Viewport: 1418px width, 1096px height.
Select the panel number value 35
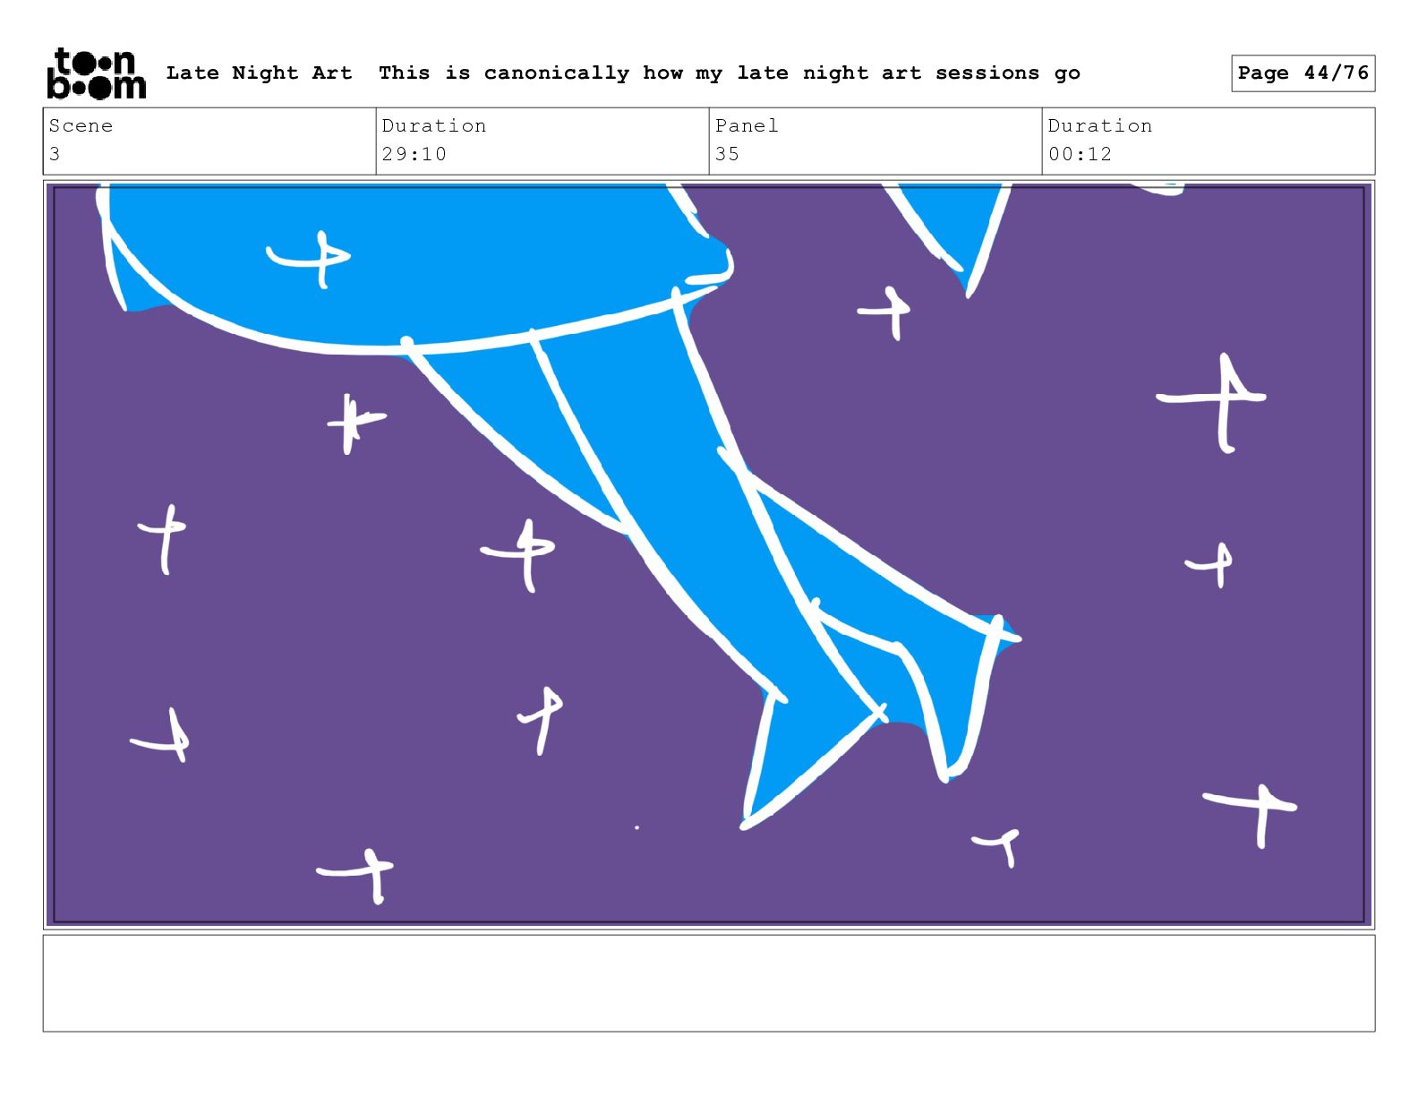[728, 154]
